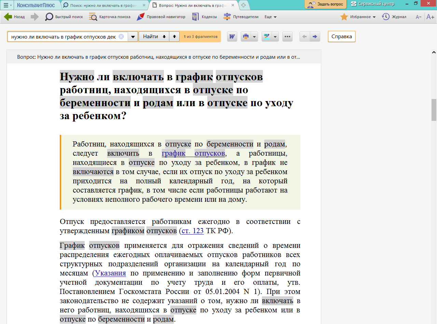Go to previous document left arrow

pyautogui.click(x=305, y=37)
